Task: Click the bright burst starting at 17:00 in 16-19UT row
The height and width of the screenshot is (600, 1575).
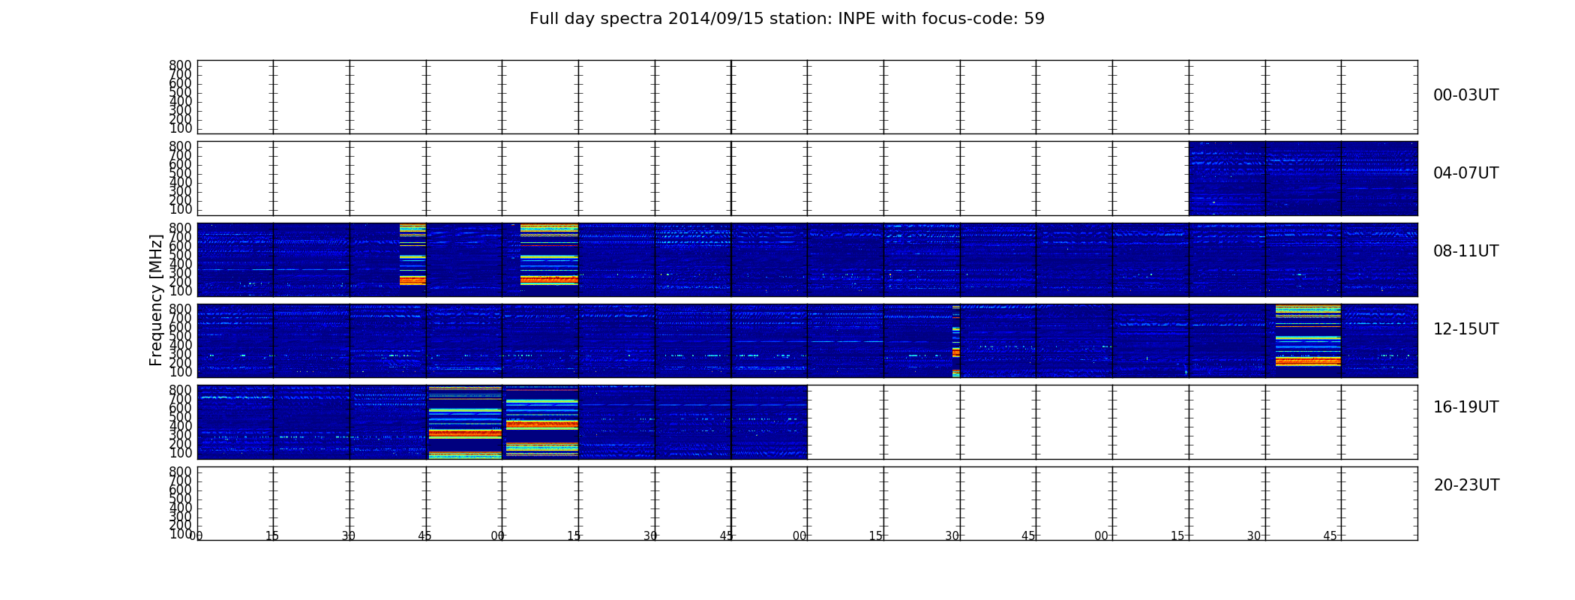Action: pyautogui.click(x=542, y=422)
